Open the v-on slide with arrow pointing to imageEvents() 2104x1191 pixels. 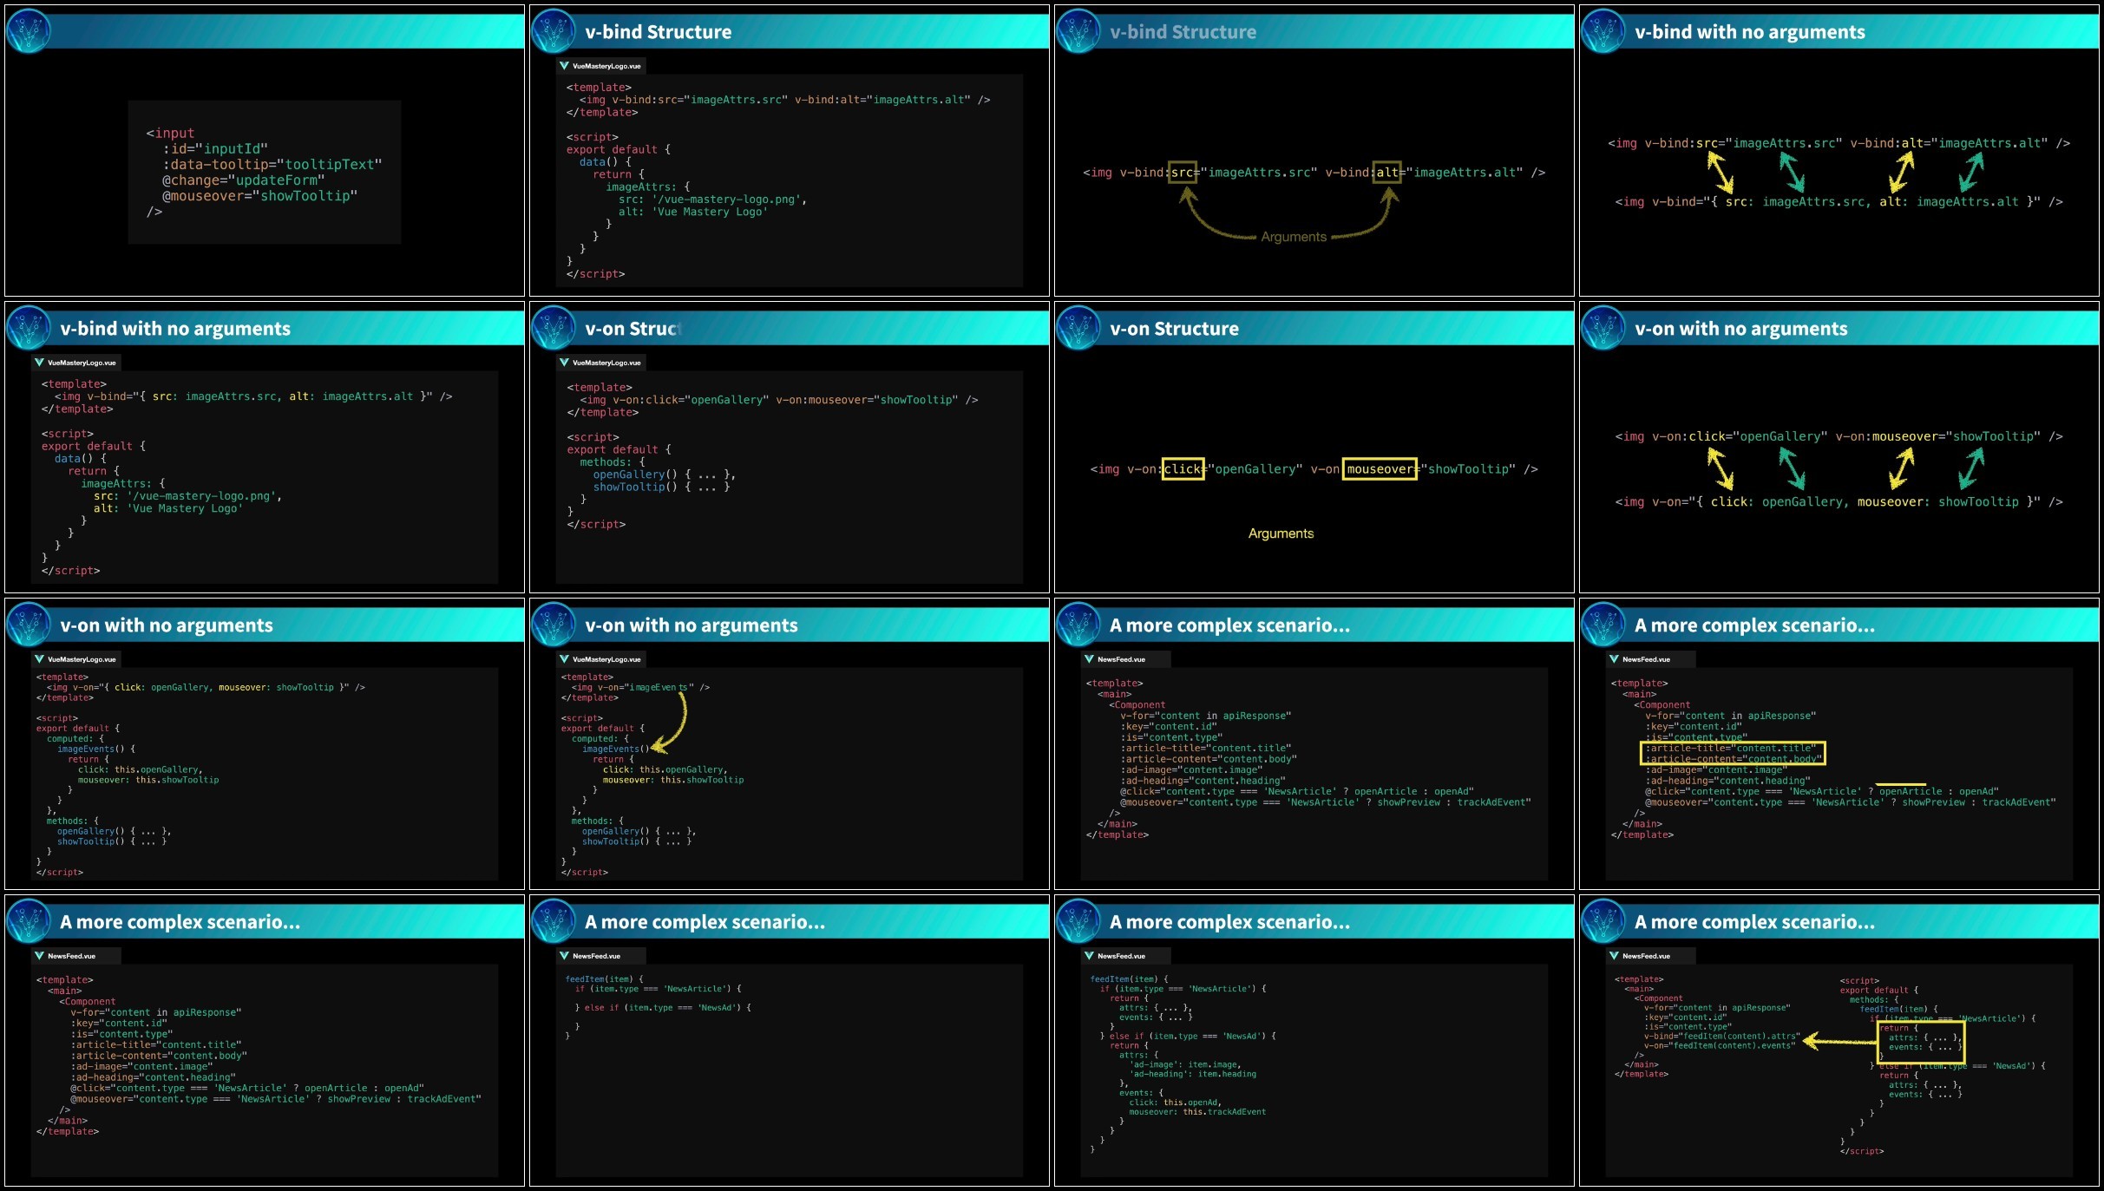point(790,744)
